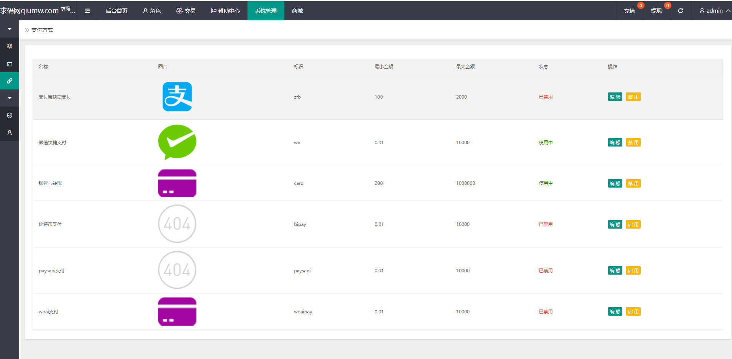Edit the paysapi支付 payment method
732x359 pixels.
point(615,270)
